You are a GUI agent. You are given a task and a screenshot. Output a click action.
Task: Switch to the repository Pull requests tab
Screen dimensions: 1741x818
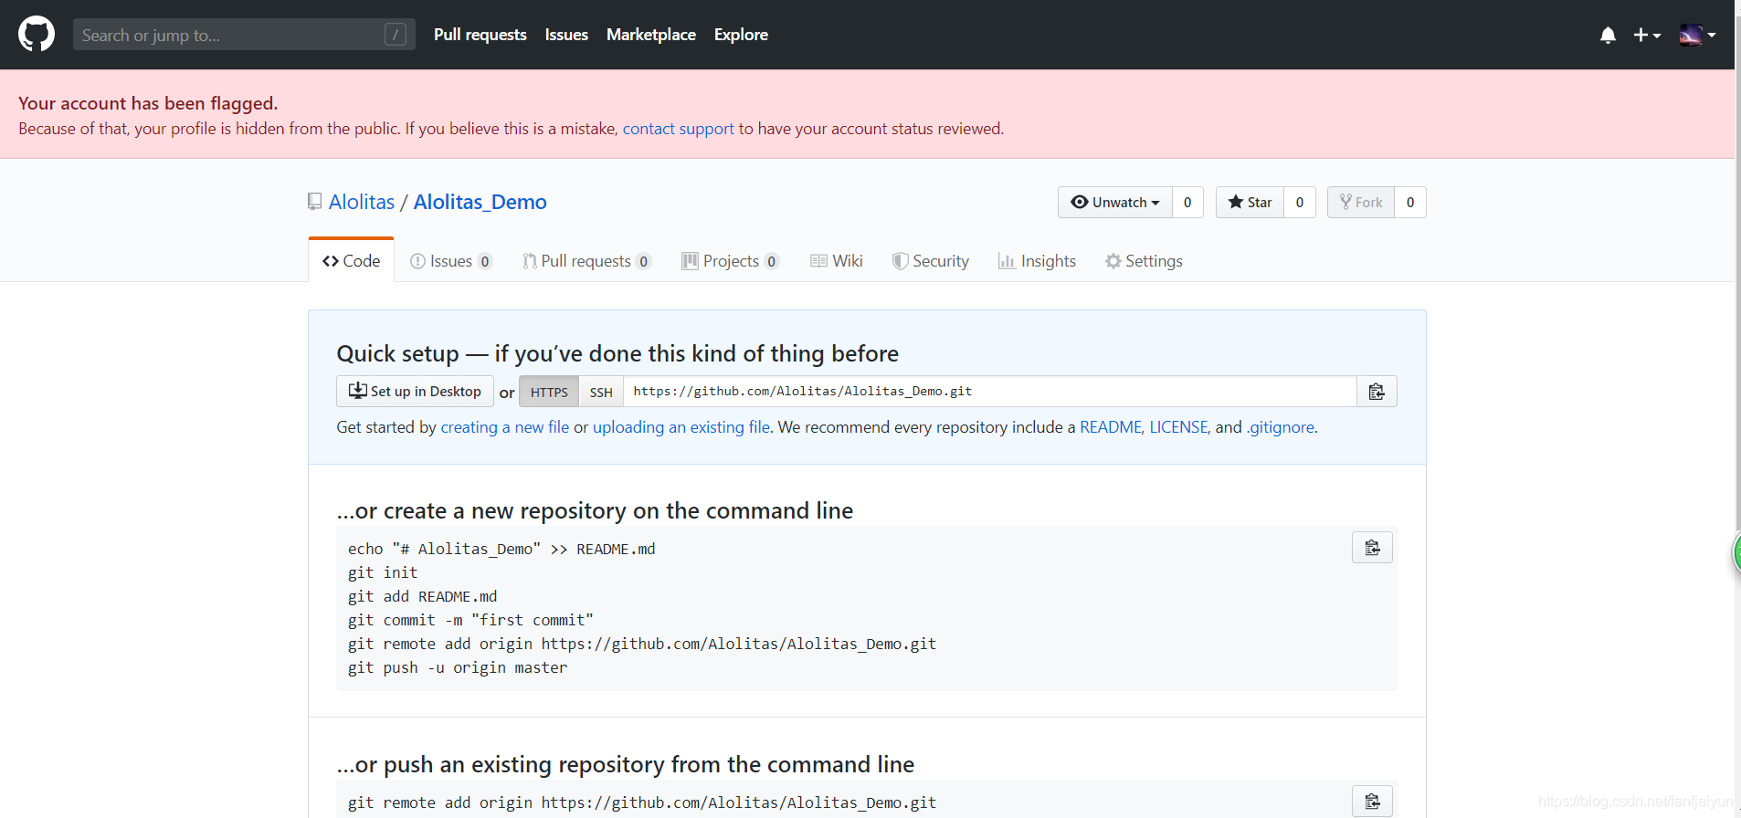point(586,261)
